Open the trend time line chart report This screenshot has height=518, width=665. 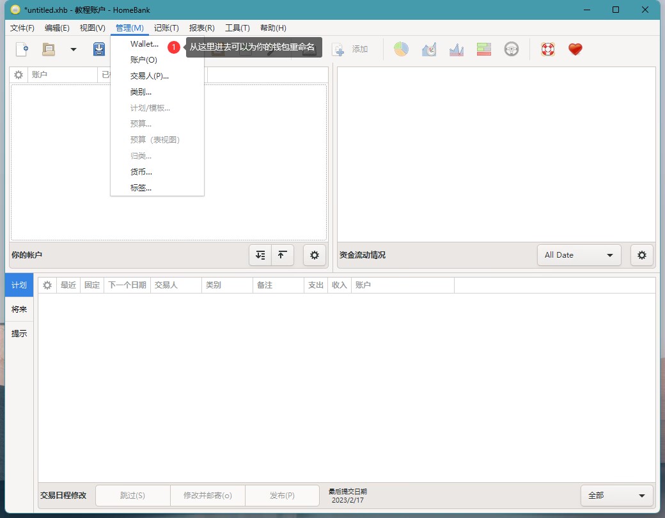click(x=428, y=49)
